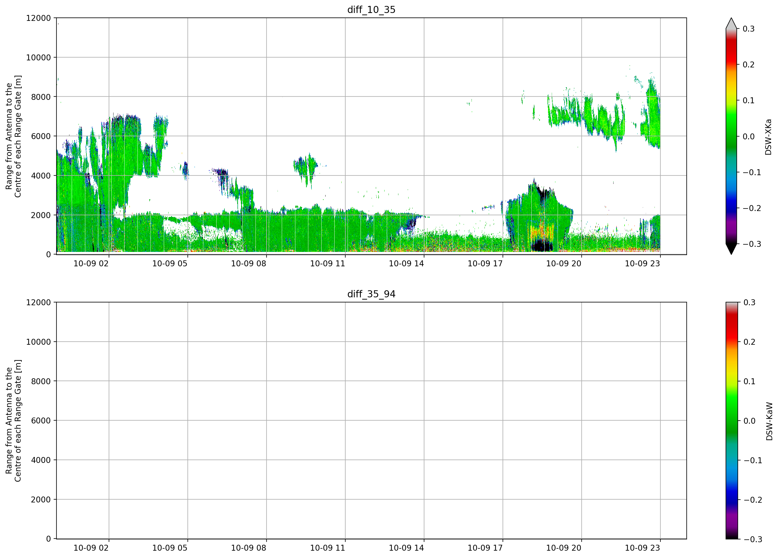This screenshot has height=558, width=779.
Task: Click 0.2 tick on DSW-KaW colorbar
Action: point(749,342)
